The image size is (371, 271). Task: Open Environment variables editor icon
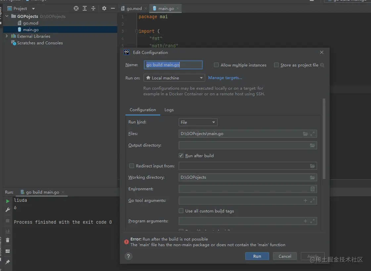[312, 189]
